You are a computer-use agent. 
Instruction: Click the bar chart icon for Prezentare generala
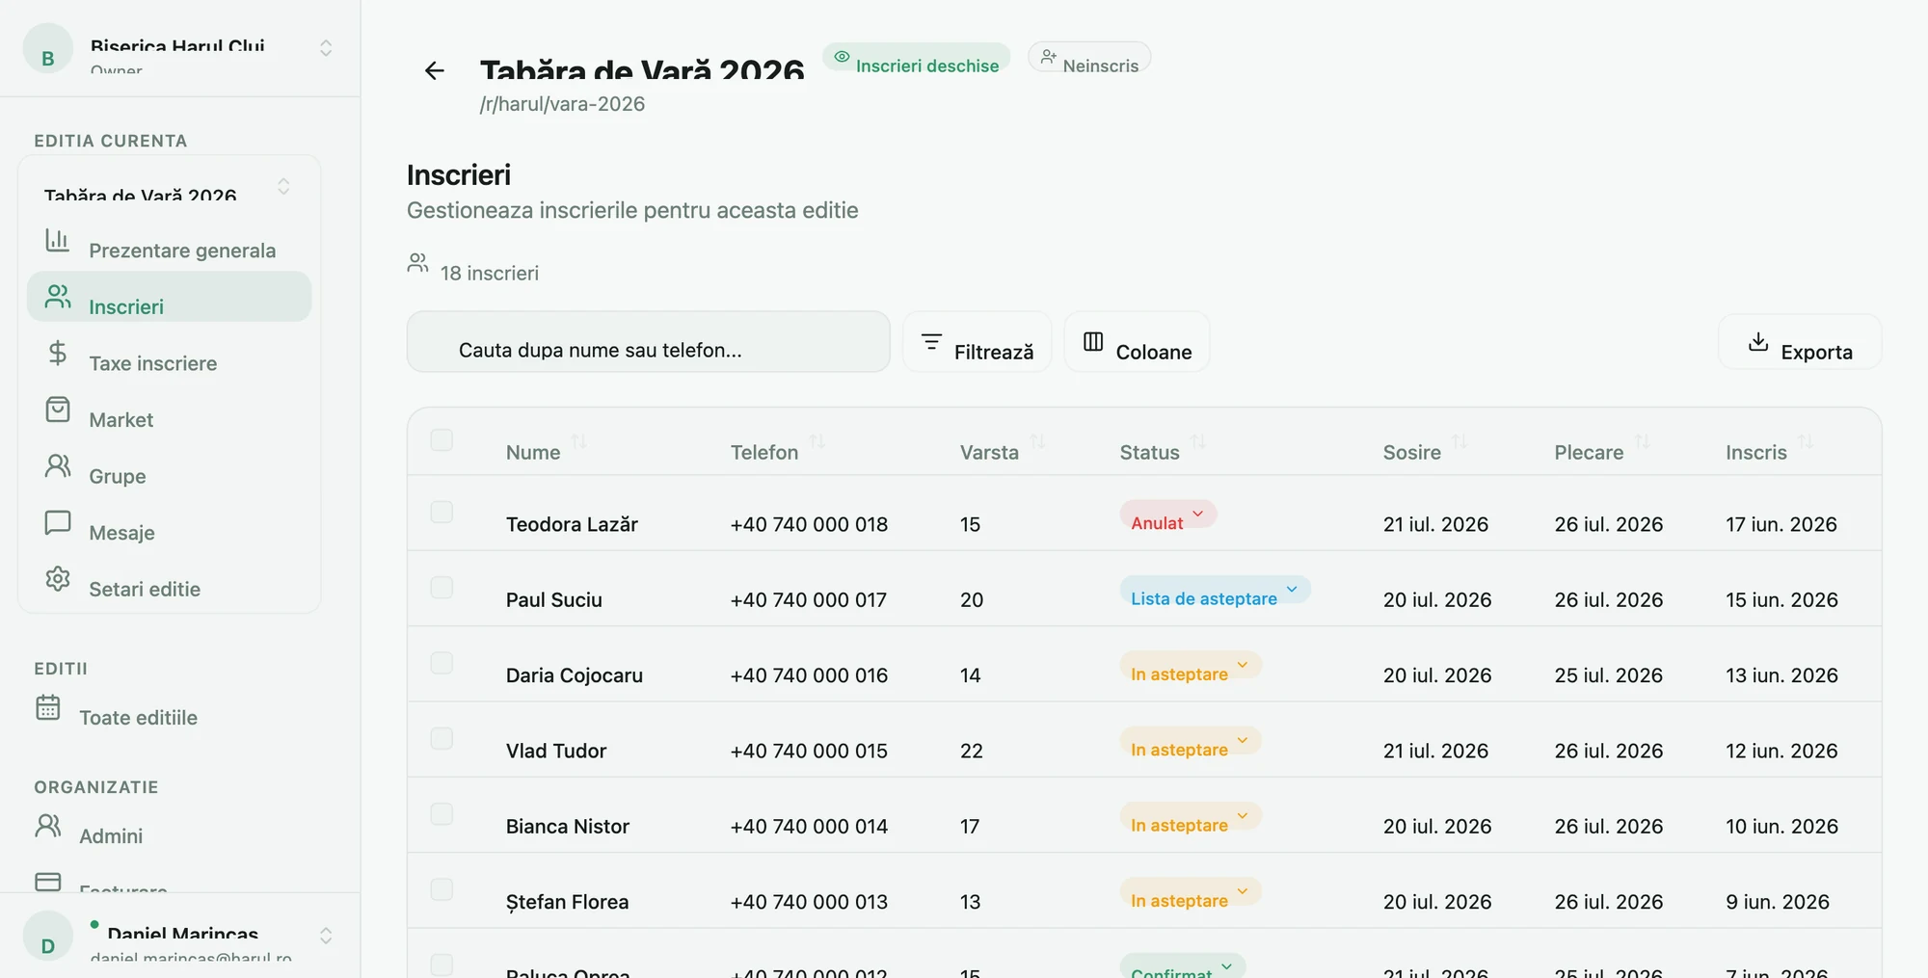(58, 240)
